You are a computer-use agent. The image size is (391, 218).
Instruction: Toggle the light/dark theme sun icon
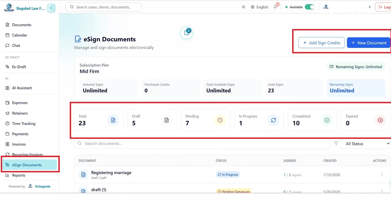click(244, 7)
